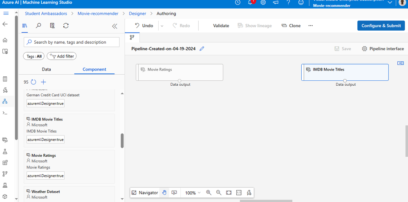Open settings gear in header

tap(263, 2)
